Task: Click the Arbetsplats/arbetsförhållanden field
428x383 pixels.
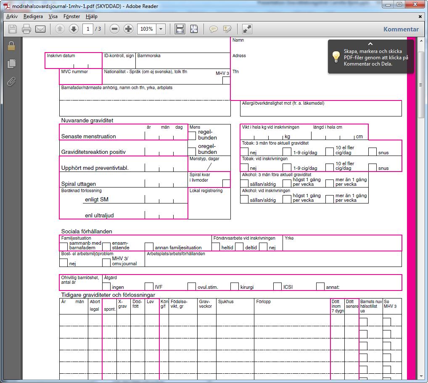Action: 273,259
